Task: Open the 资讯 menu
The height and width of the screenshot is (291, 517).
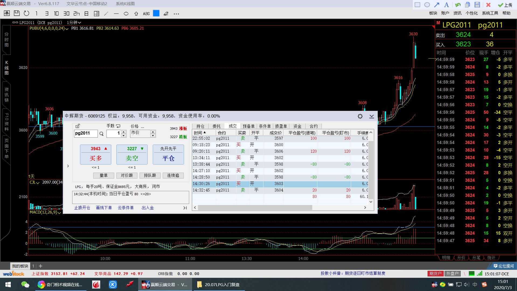Action: point(457,13)
